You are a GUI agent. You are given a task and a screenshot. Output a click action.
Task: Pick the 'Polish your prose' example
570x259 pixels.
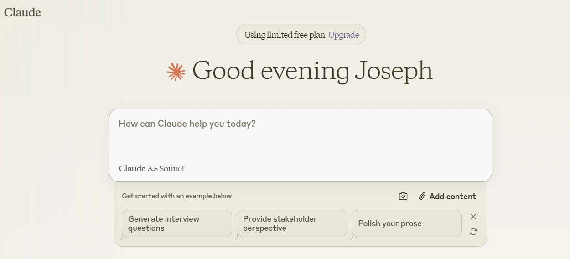[407, 223]
